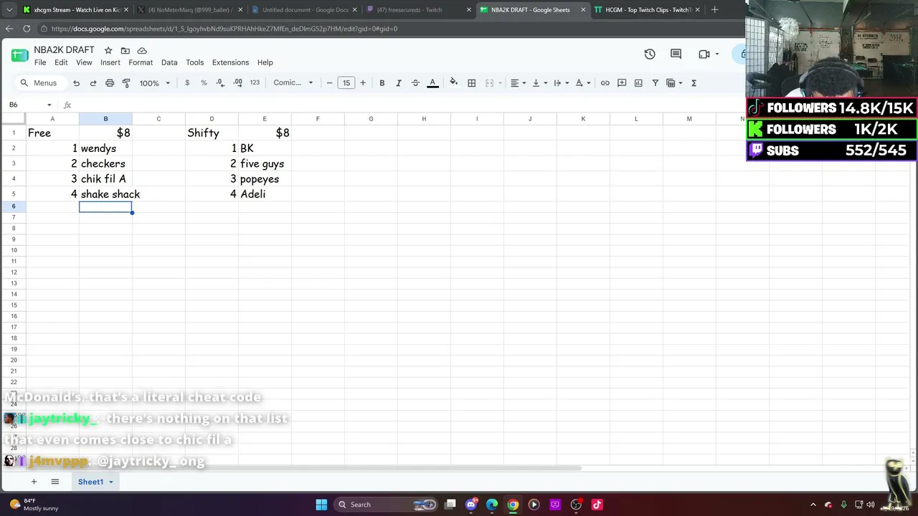918x516 pixels.
Task: Toggle strikethrough formatting
Action: [x=415, y=83]
